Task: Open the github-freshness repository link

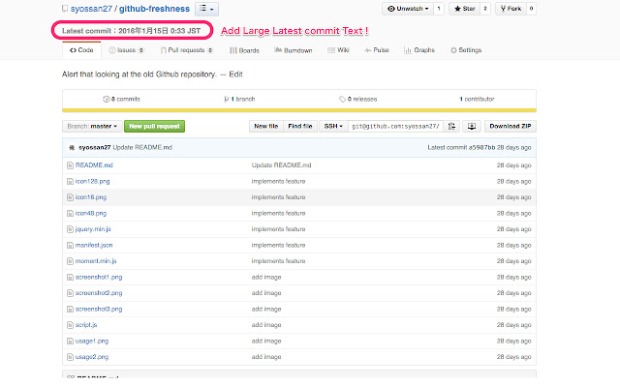Action: (x=154, y=9)
